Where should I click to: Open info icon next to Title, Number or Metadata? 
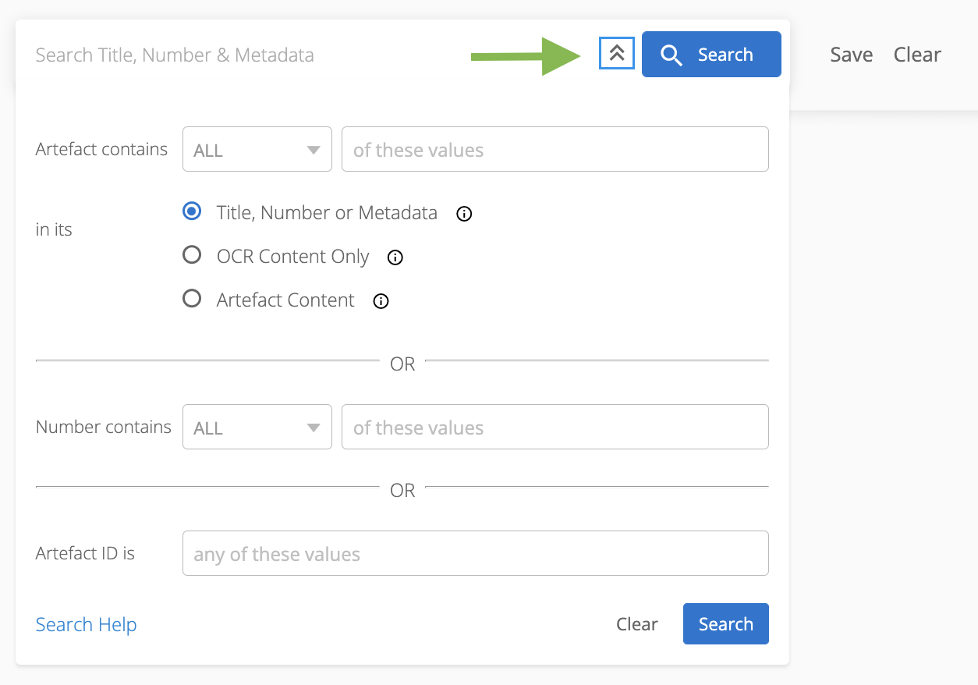(x=464, y=214)
